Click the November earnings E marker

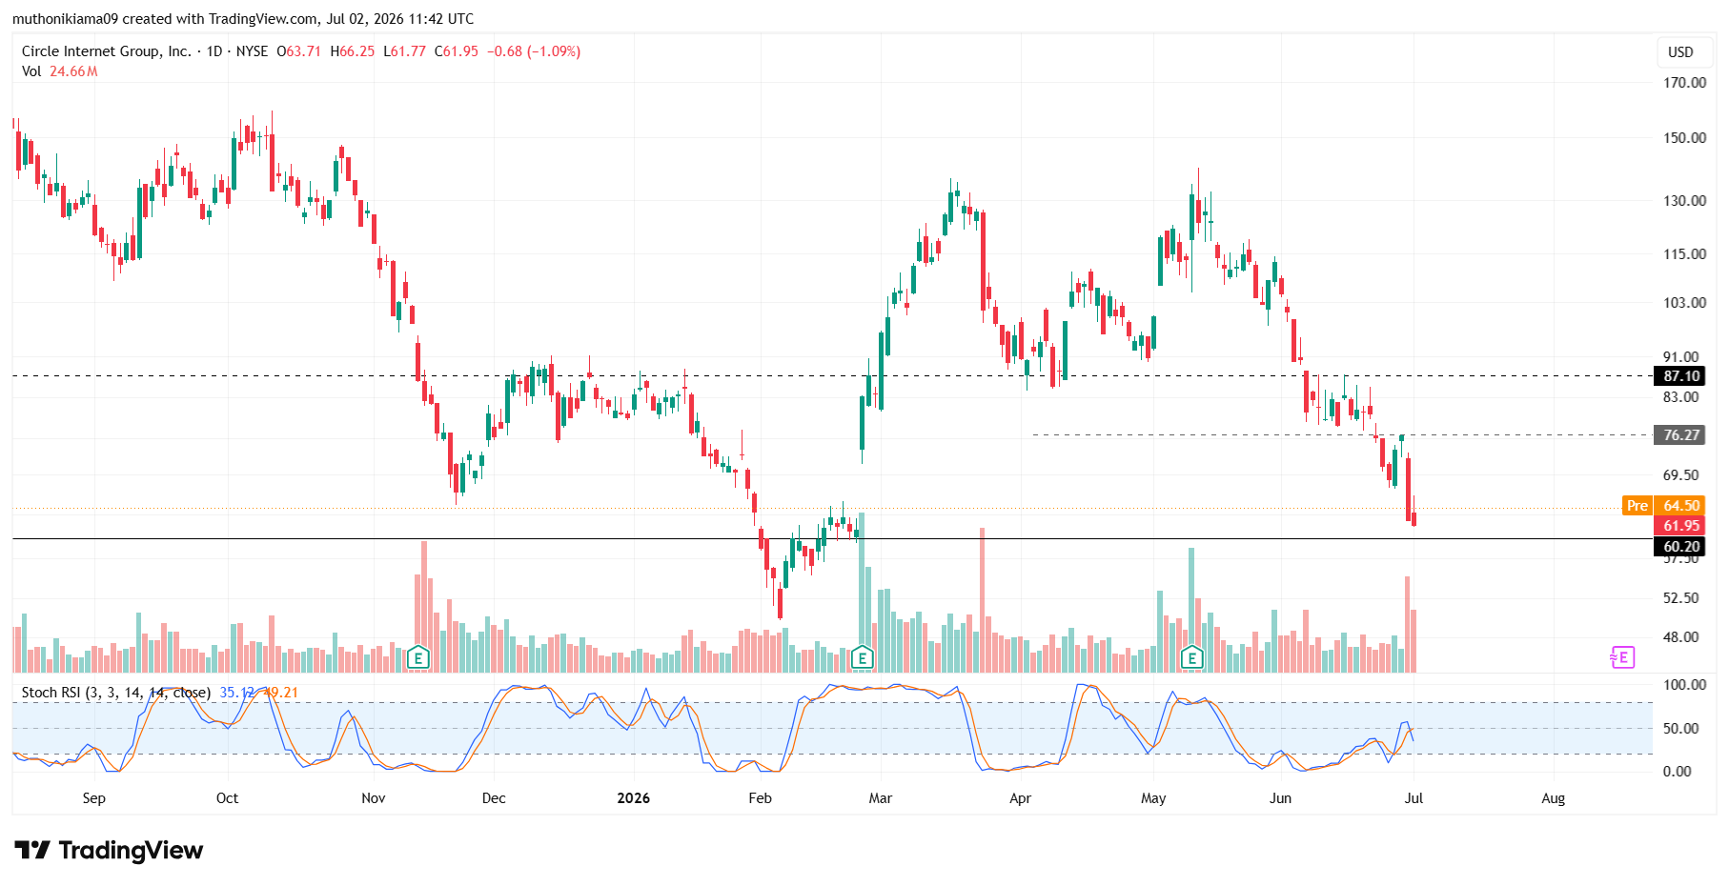417,657
